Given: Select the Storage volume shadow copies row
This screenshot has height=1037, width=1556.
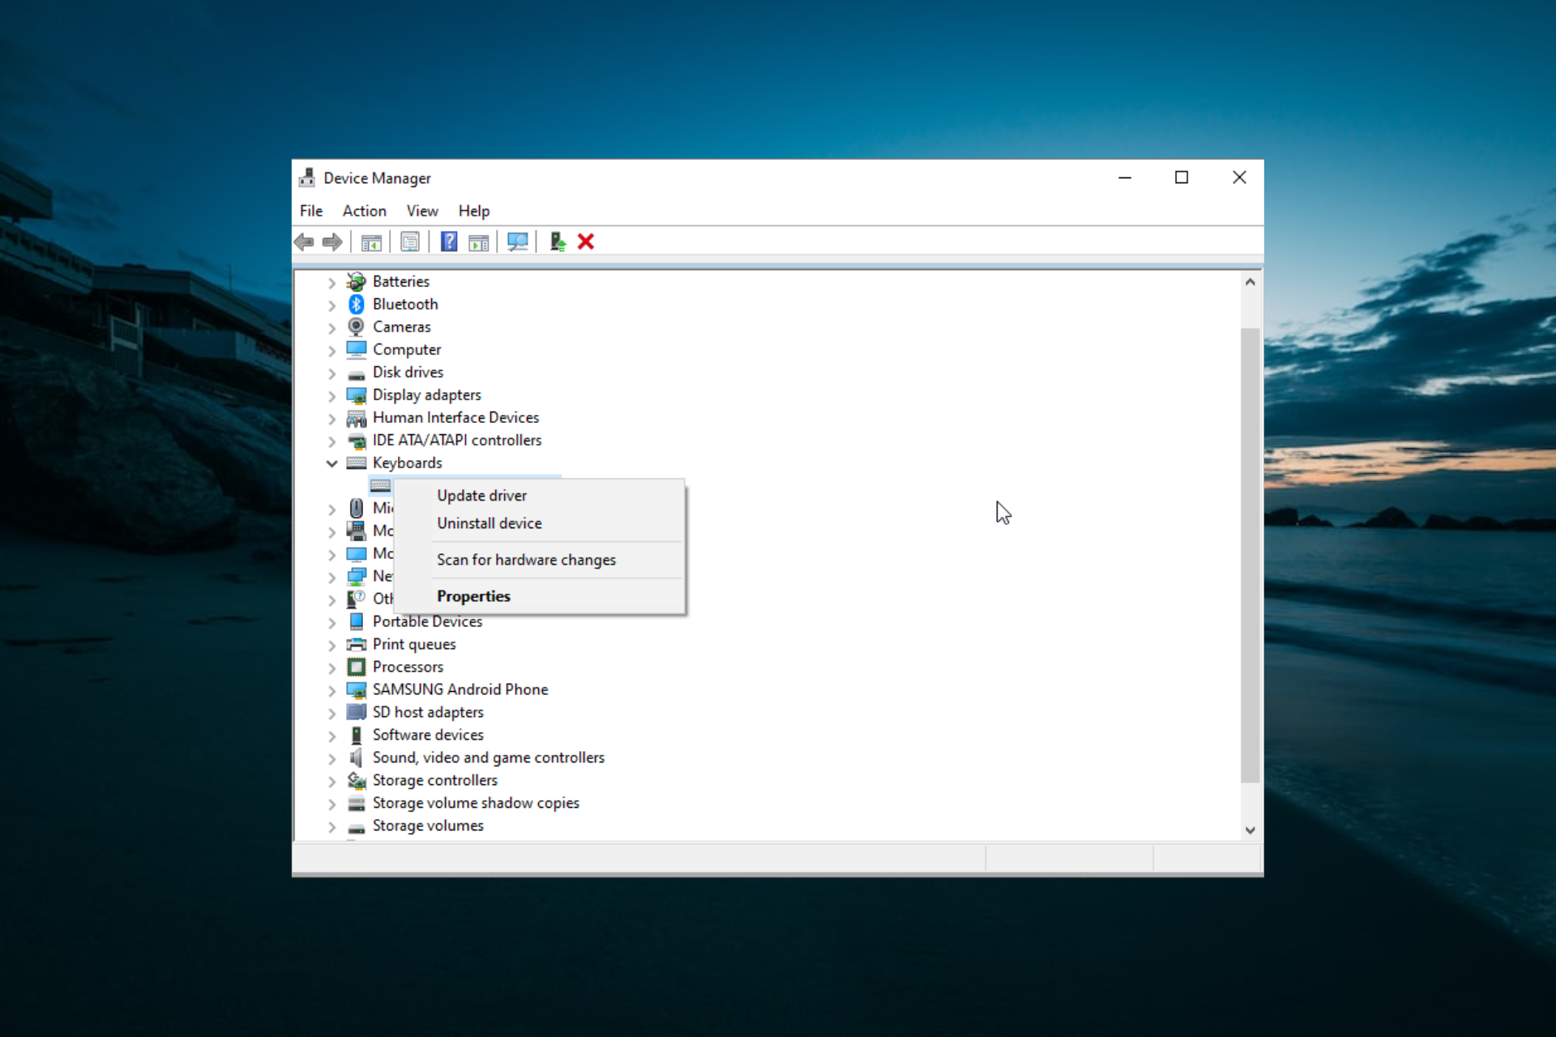Looking at the screenshot, I should [x=476, y=803].
